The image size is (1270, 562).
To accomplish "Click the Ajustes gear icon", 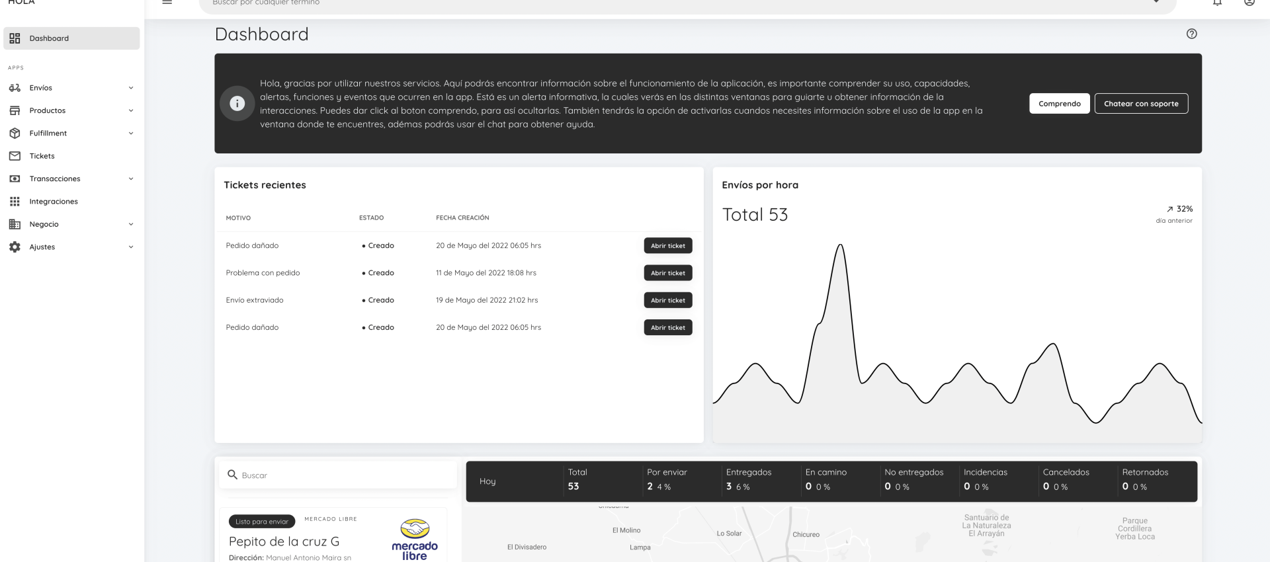I will tap(15, 247).
